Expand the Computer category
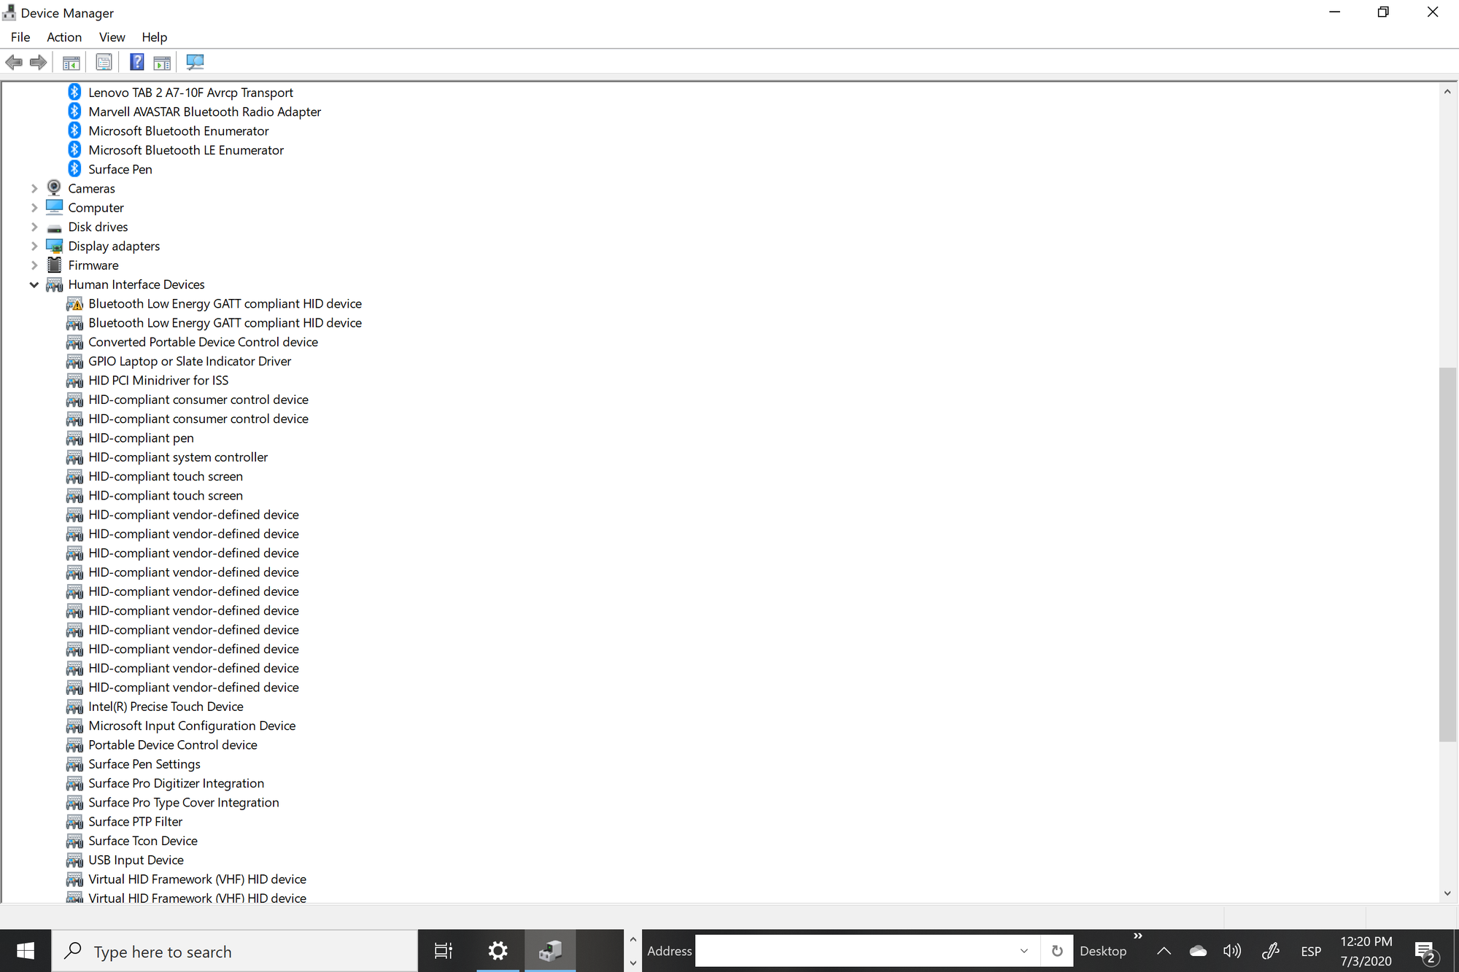 pos(34,208)
